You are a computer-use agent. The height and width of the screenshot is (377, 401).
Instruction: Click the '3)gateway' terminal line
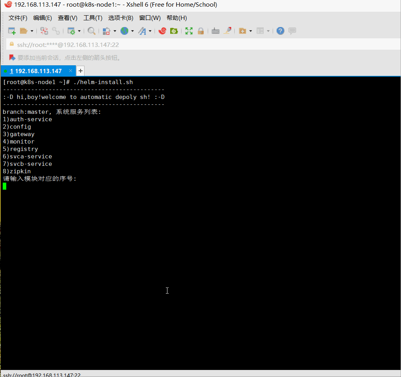click(x=19, y=134)
